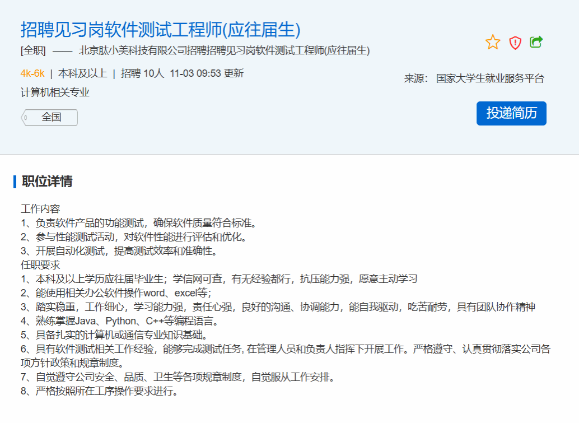Viewport: 579px width, 423px height.
Task: Click the 投递简历 button
Action: (x=511, y=113)
